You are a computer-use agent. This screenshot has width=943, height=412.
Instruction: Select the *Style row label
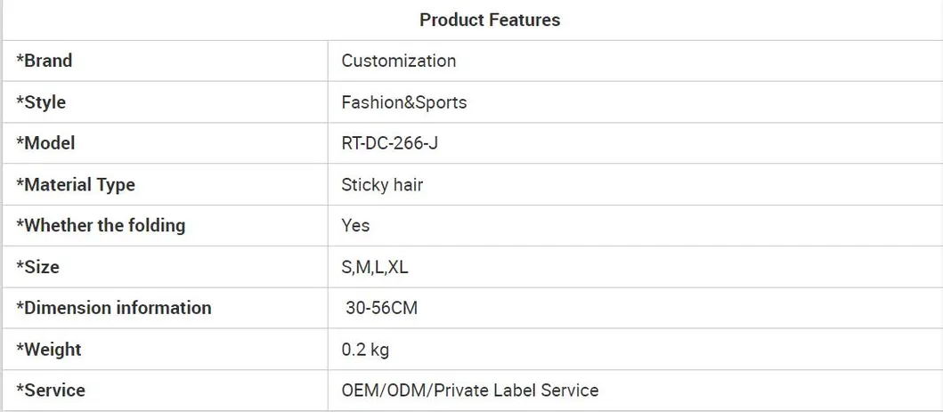(x=41, y=102)
